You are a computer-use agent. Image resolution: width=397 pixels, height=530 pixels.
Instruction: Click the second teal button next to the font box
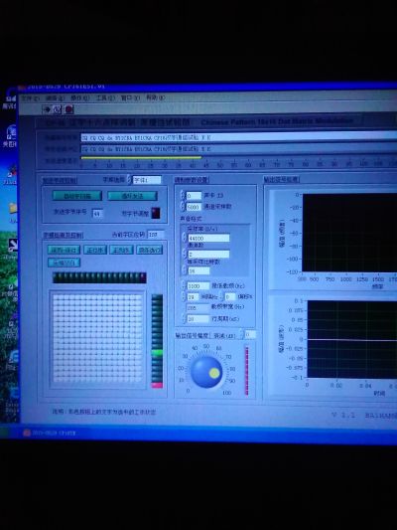pyautogui.click(x=132, y=196)
